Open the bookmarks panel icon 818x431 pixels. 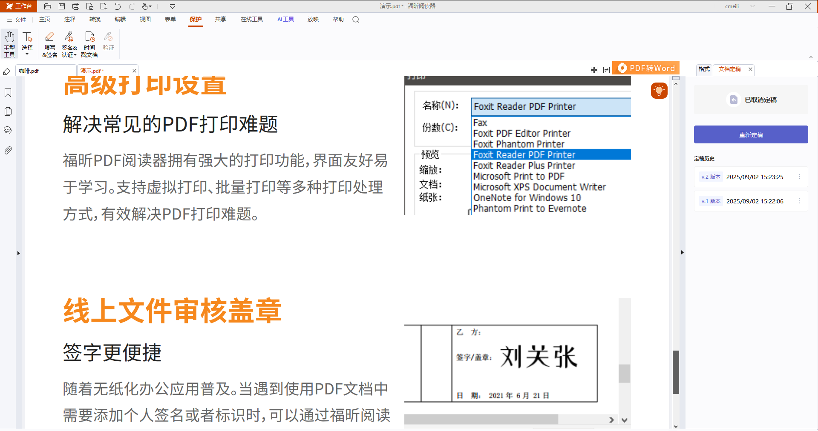point(8,93)
